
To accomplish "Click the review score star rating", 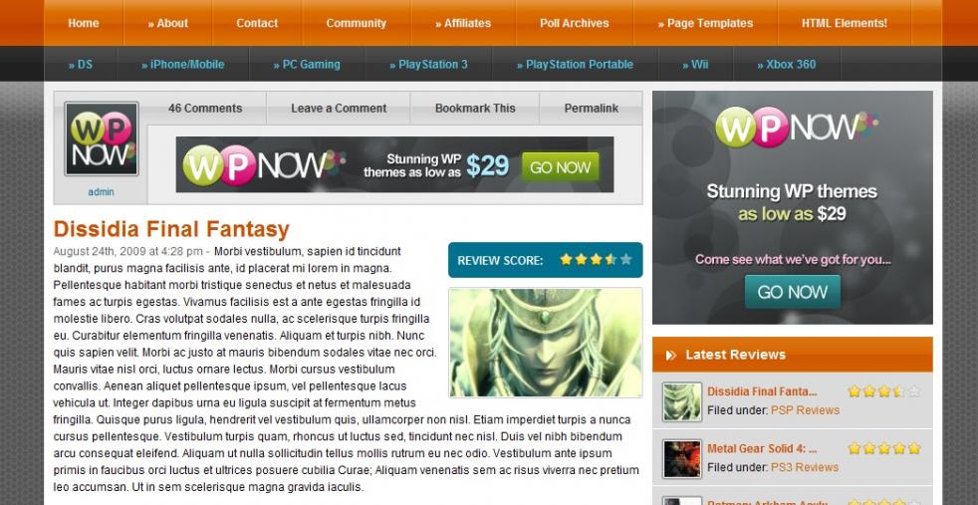I will coord(596,259).
